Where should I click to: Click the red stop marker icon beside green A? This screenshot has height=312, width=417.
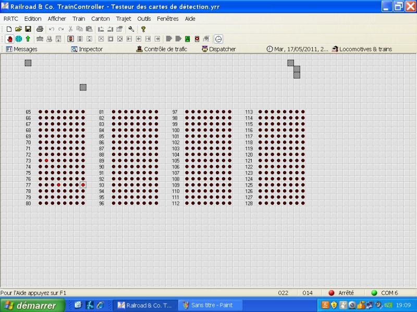[197, 40]
